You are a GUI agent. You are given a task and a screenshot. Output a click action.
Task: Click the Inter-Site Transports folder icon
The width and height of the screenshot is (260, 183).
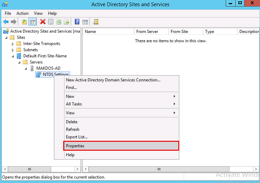[x=19, y=43]
